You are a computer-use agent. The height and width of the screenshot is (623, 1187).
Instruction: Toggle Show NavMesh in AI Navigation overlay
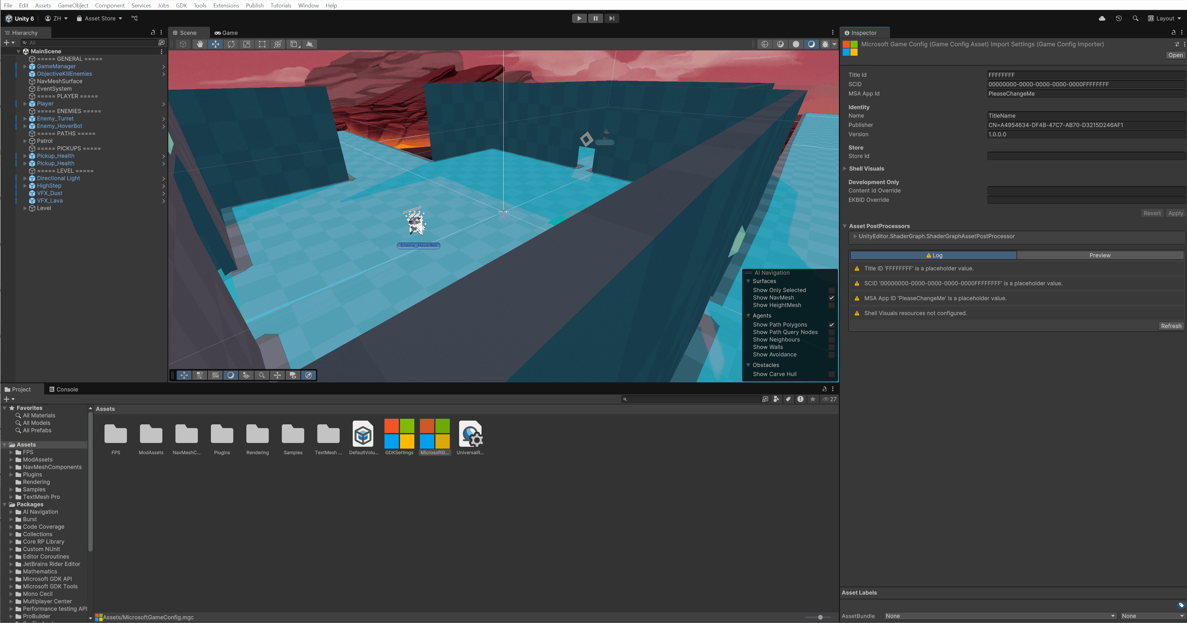(x=832, y=298)
